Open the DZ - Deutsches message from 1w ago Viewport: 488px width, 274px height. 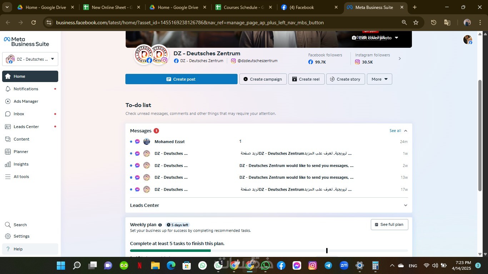pos(269,153)
